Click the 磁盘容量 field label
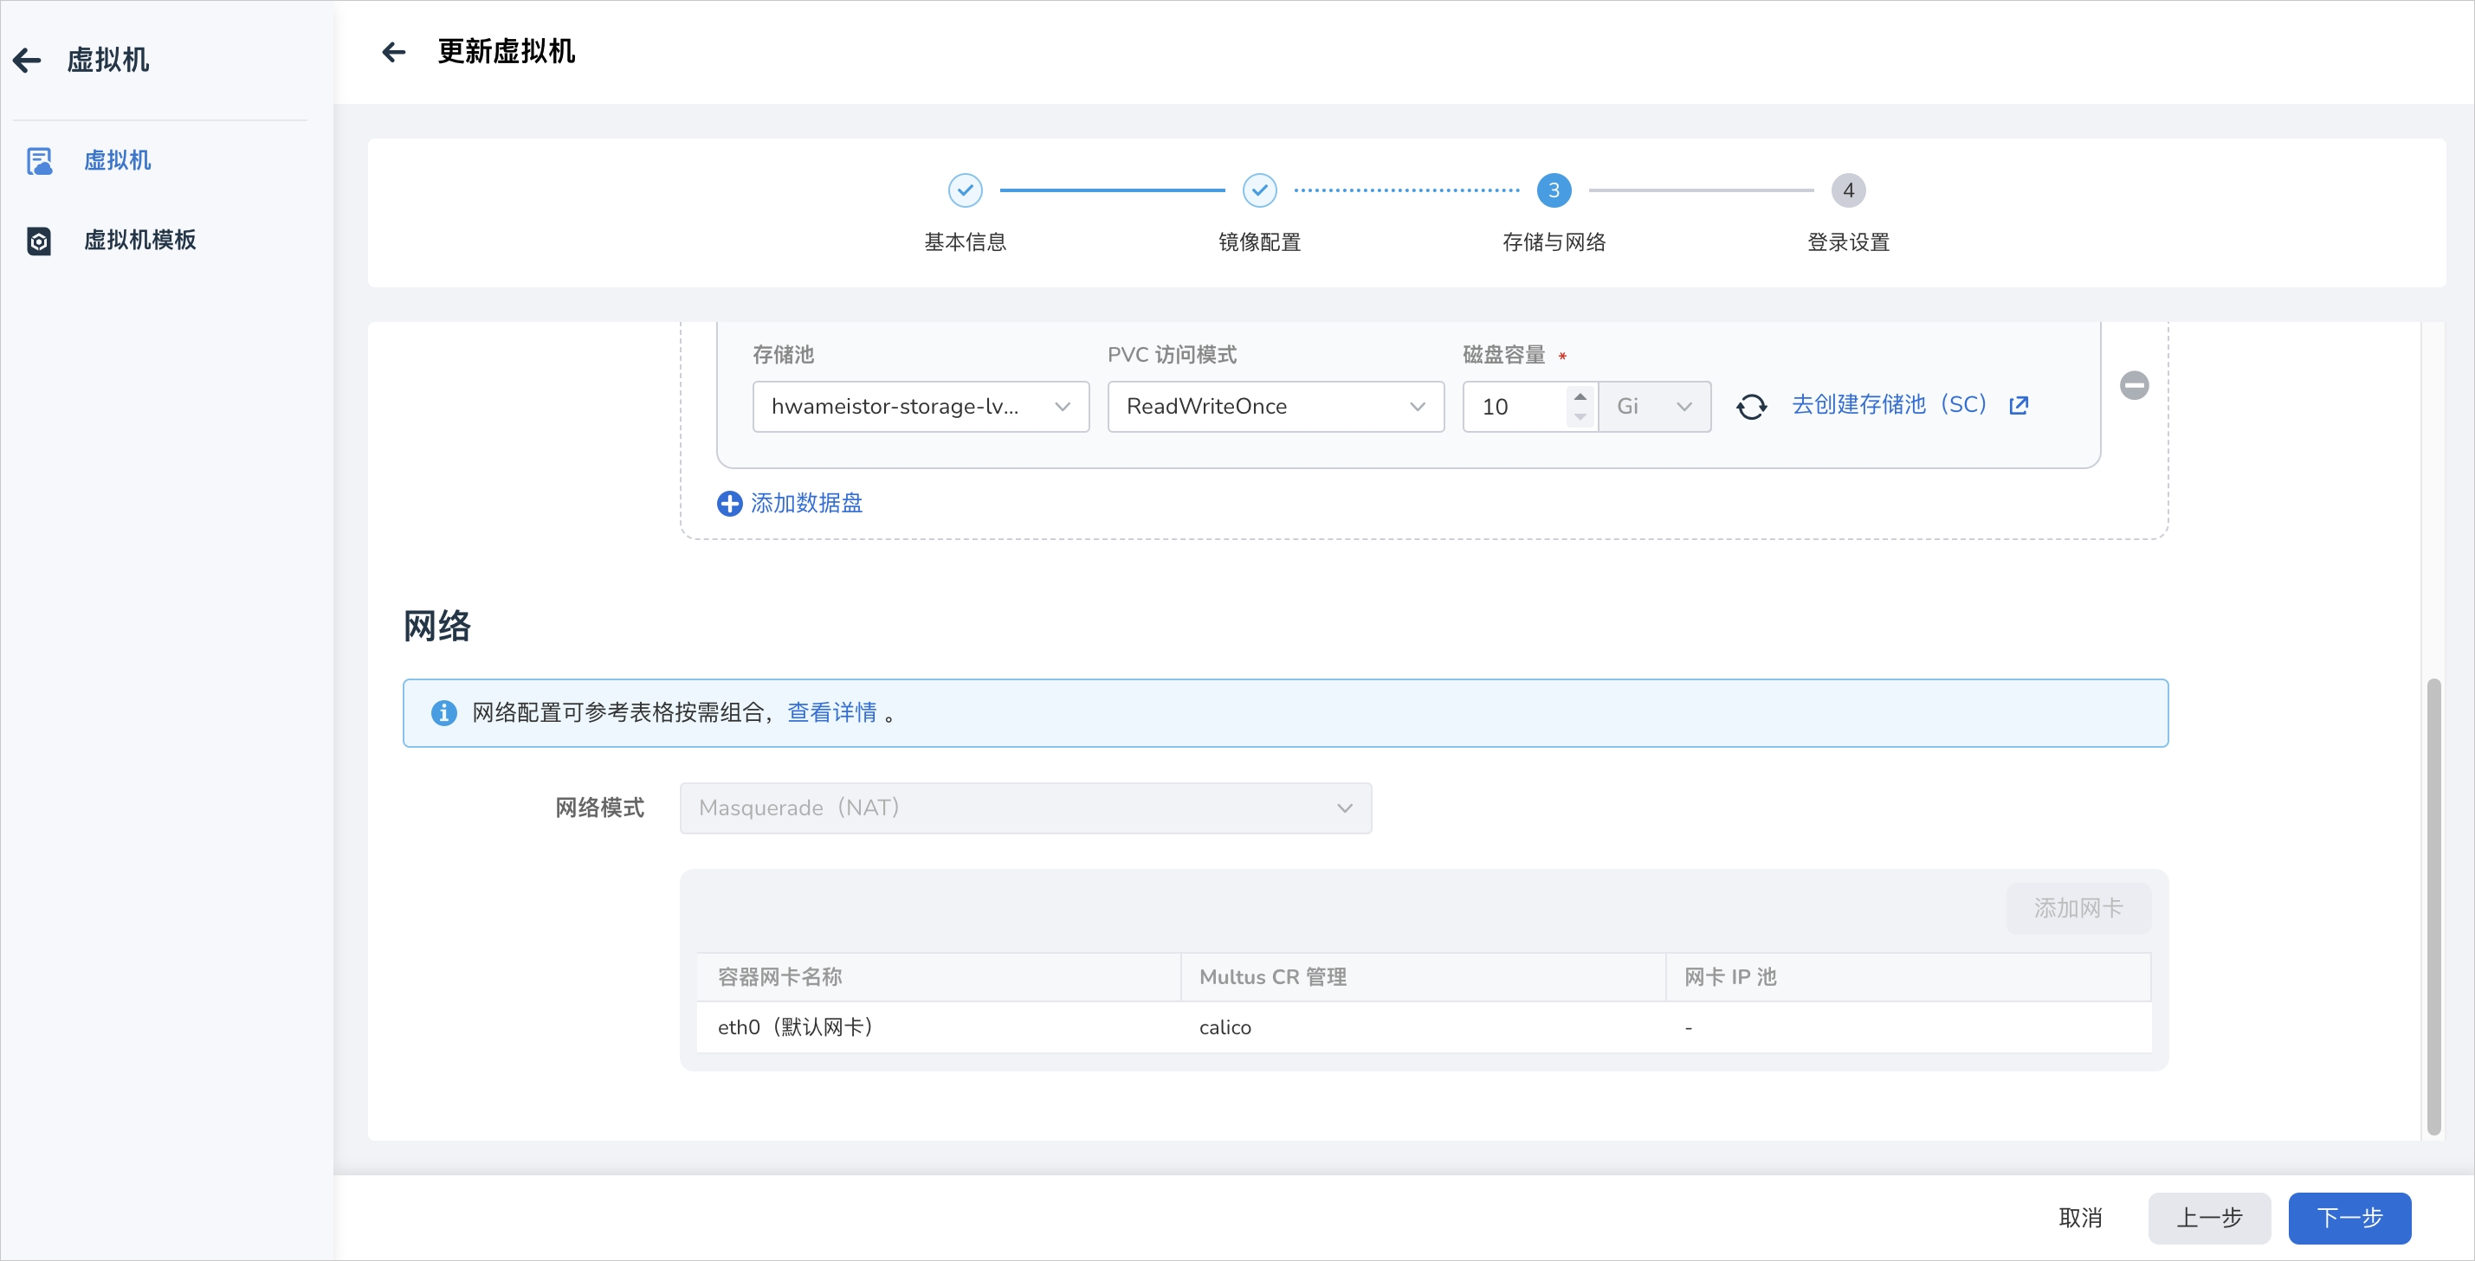This screenshot has width=2475, height=1261. tap(1503, 354)
